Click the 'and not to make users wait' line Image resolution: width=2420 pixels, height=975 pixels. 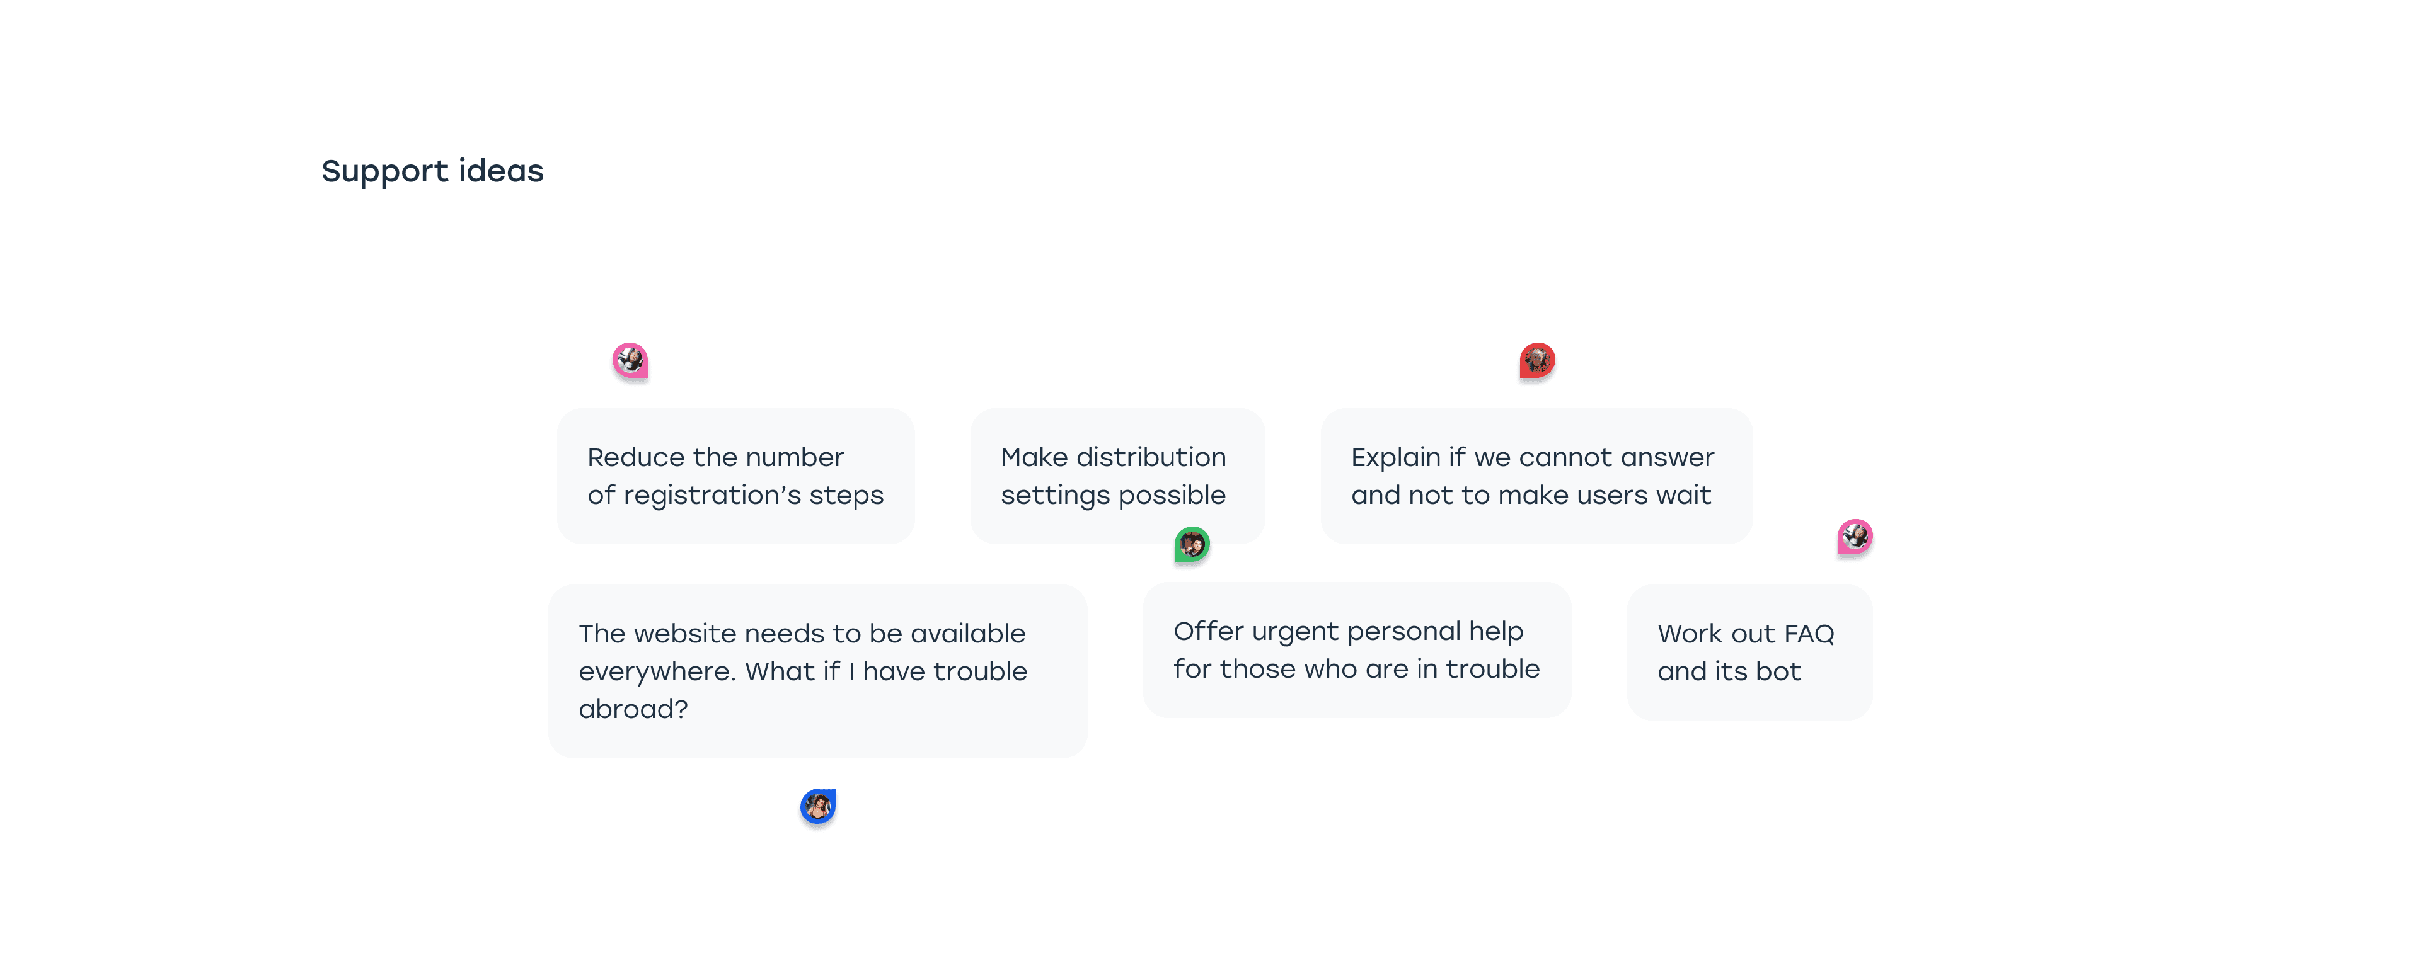tap(1530, 495)
